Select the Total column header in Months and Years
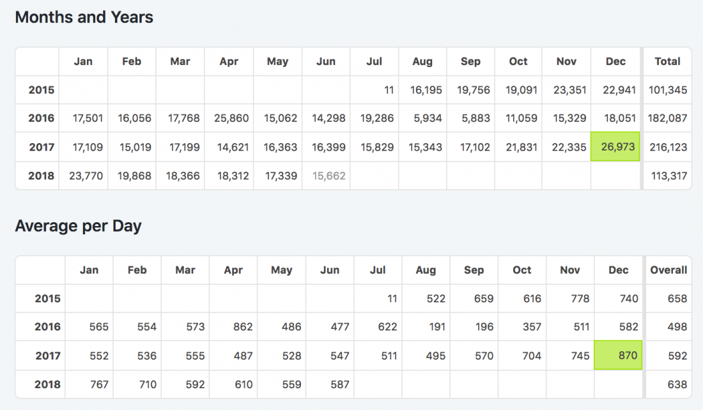The height and width of the screenshot is (410, 703). point(667,61)
